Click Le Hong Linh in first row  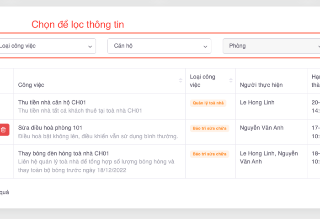tap(257, 102)
